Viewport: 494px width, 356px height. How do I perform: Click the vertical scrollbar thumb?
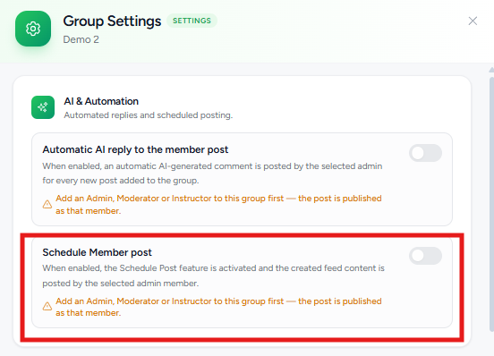click(491, 203)
